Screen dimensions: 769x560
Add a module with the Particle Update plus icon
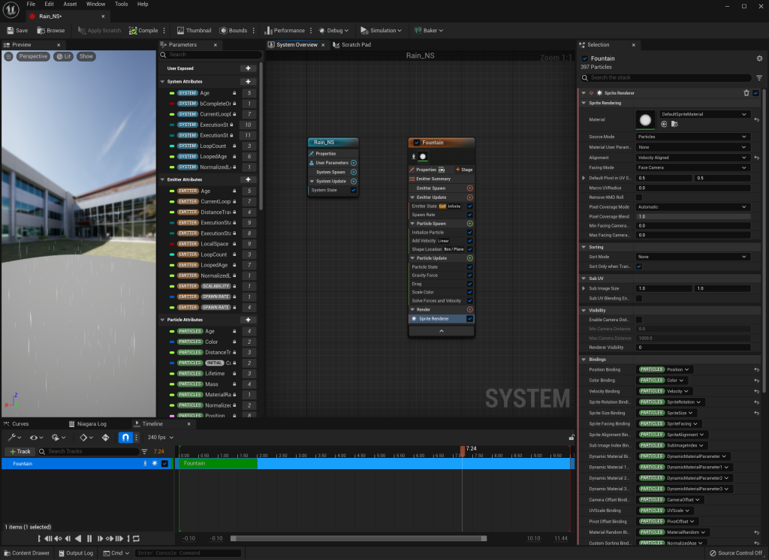pos(470,258)
